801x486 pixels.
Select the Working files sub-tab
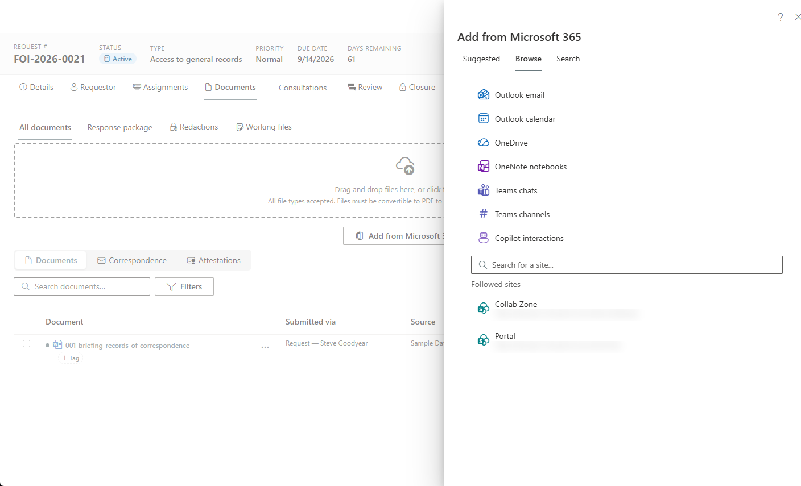click(x=264, y=127)
